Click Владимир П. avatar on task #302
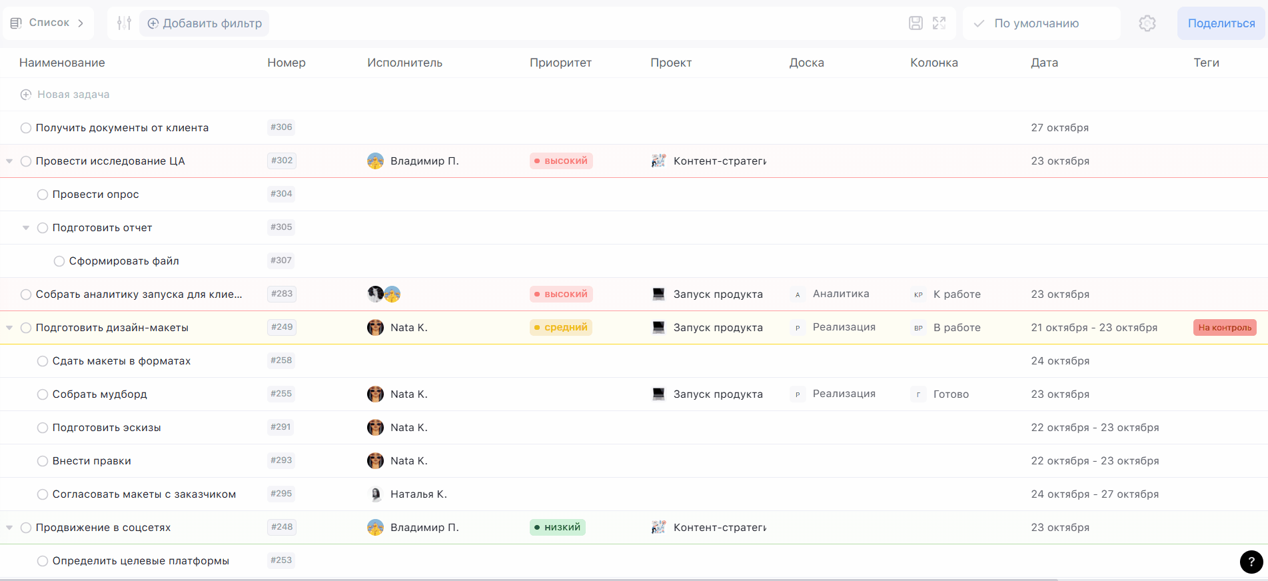 [375, 161]
